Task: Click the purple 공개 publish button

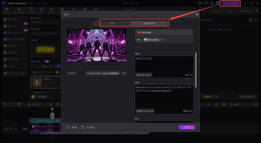Action: pos(187,127)
